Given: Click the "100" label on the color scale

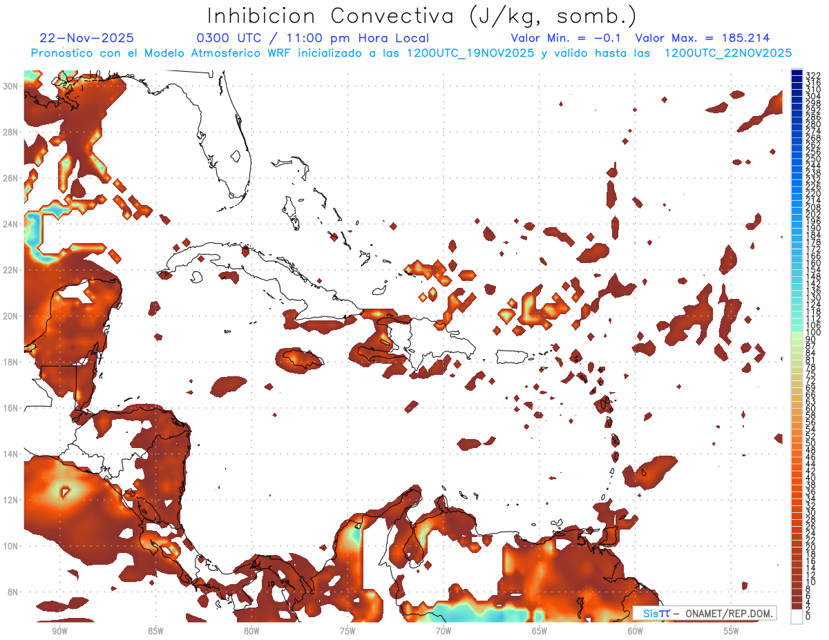Looking at the screenshot, I should point(812,333).
